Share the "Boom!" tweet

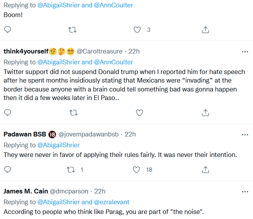205,30
